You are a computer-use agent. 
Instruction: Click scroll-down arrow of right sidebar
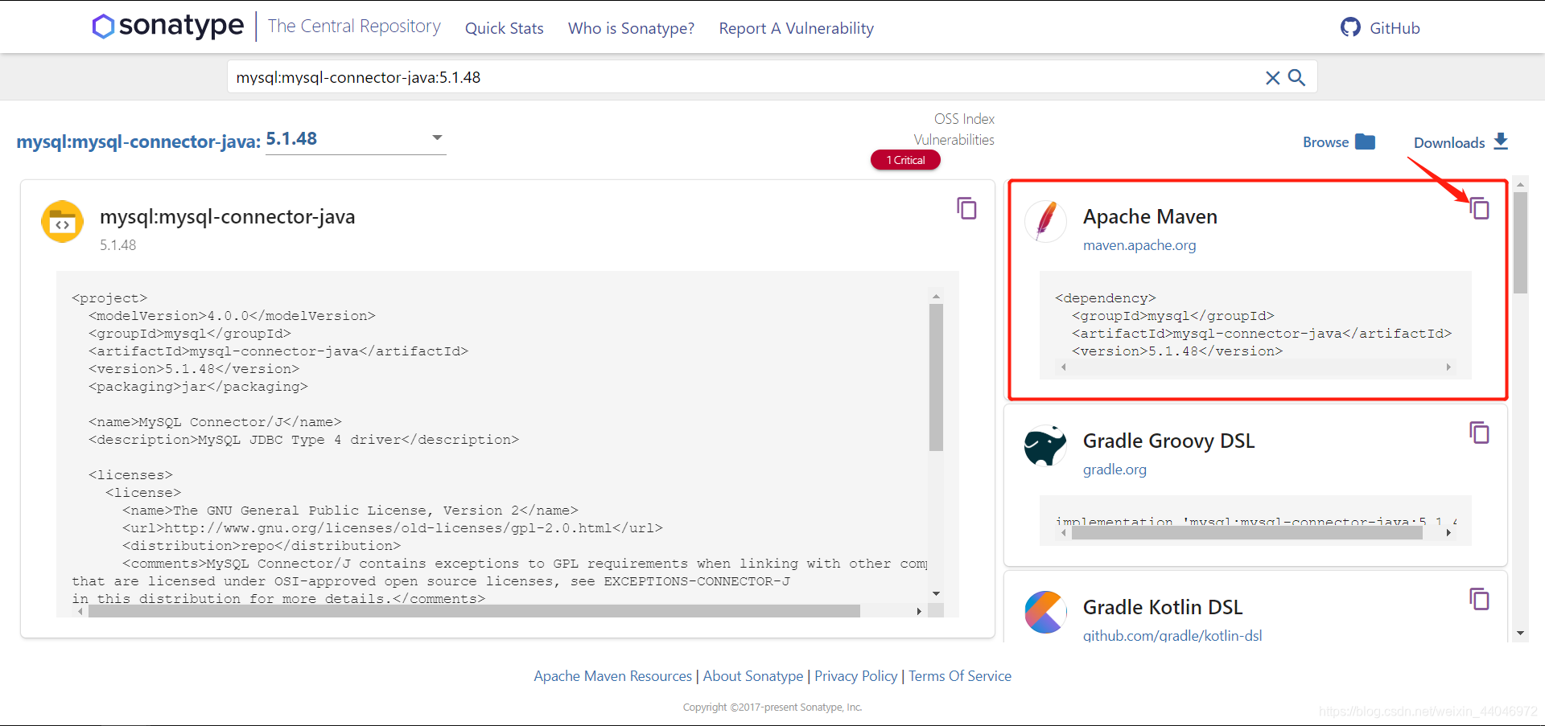pyautogui.click(x=1520, y=634)
